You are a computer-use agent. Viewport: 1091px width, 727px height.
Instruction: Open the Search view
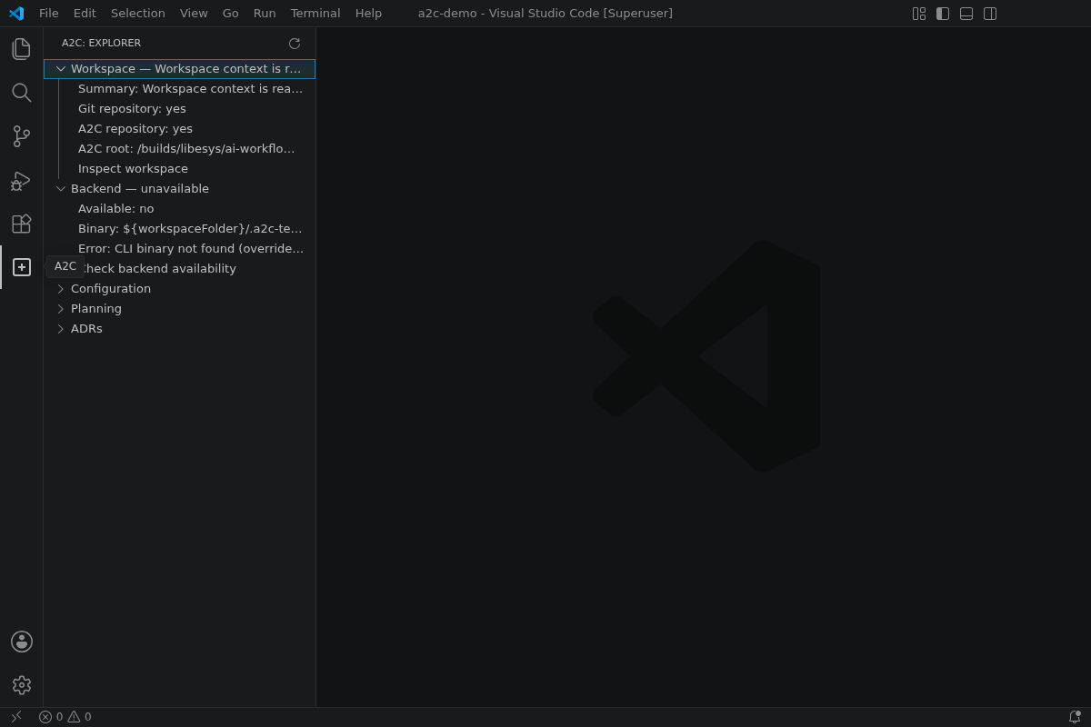point(22,93)
